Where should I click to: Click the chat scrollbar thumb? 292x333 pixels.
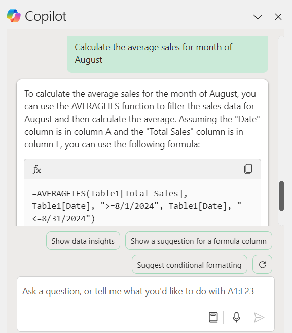281,196
